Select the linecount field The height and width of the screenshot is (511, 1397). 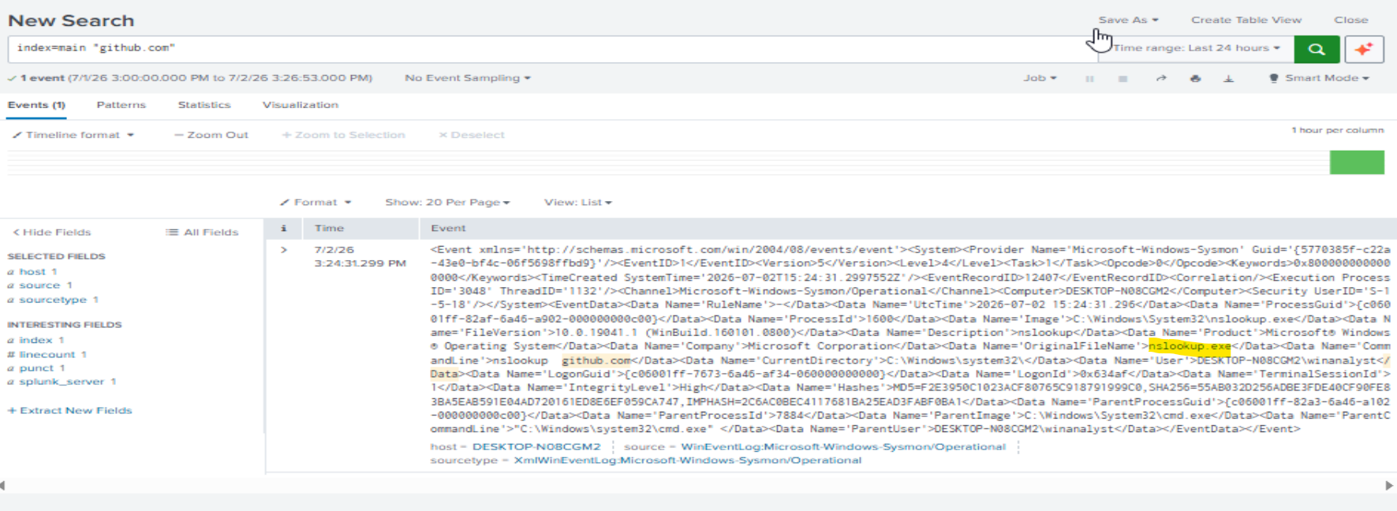click(x=47, y=354)
